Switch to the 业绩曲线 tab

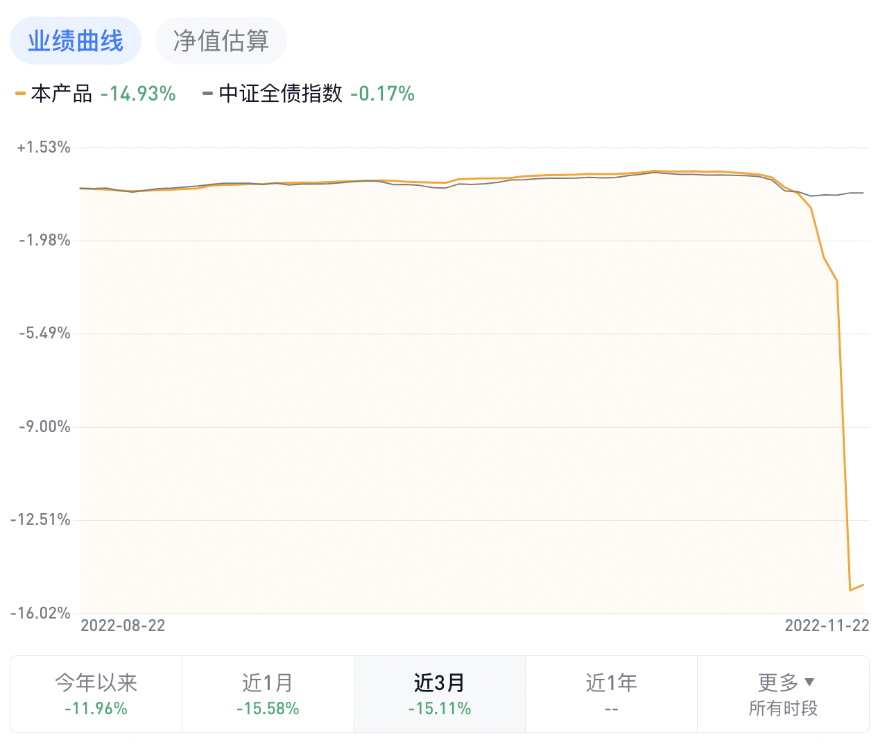point(76,41)
